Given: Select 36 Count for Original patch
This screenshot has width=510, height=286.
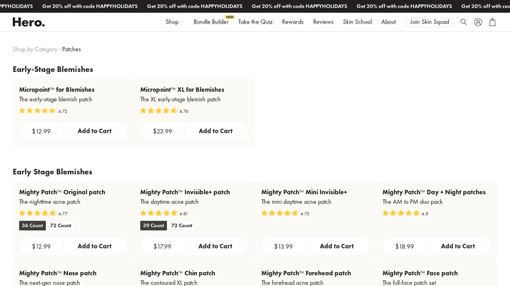Looking at the screenshot, I should tap(32, 226).
